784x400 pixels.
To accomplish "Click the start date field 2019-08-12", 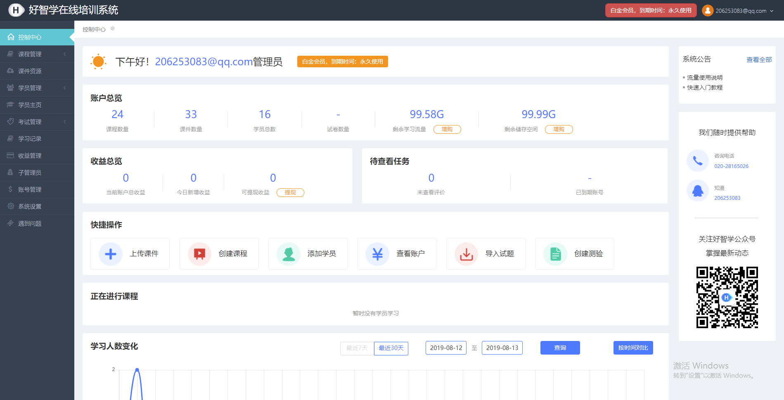I will [x=446, y=348].
